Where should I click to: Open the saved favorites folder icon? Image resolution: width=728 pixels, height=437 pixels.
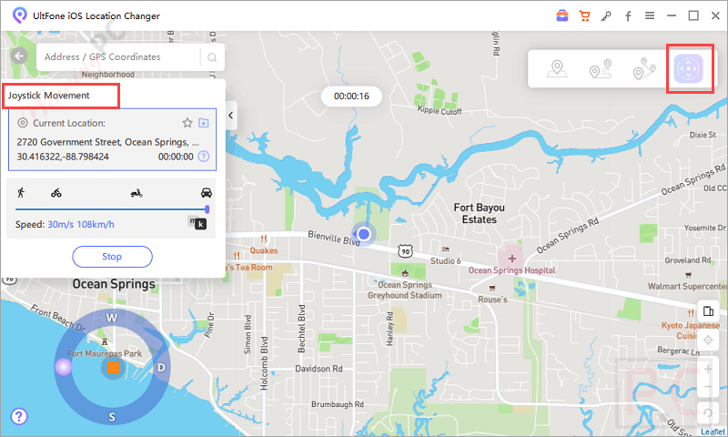[203, 123]
